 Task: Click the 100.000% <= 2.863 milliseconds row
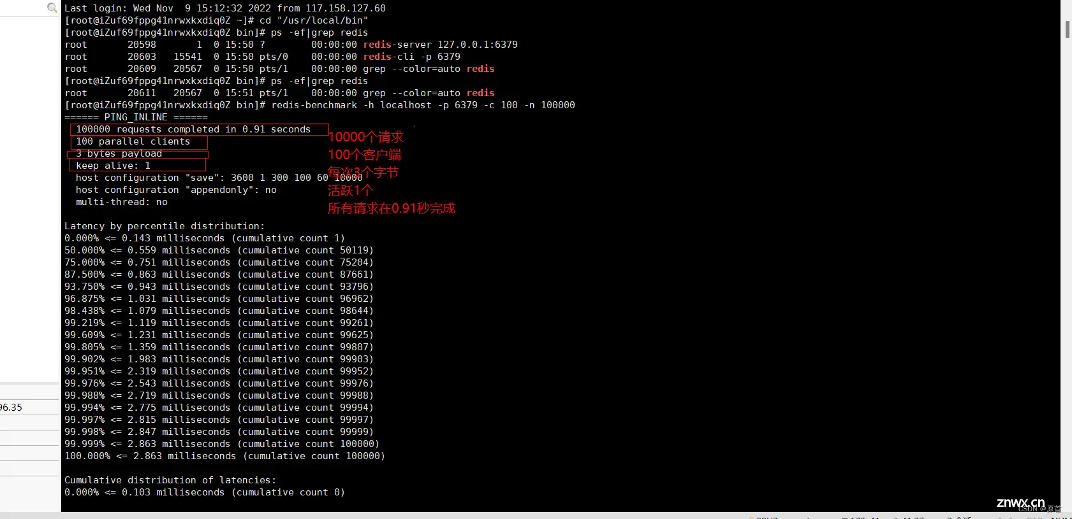point(225,456)
